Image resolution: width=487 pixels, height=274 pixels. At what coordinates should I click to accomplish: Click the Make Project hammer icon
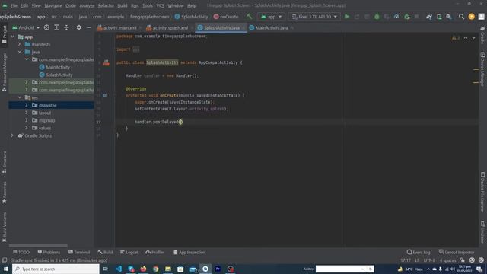point(249,17)
